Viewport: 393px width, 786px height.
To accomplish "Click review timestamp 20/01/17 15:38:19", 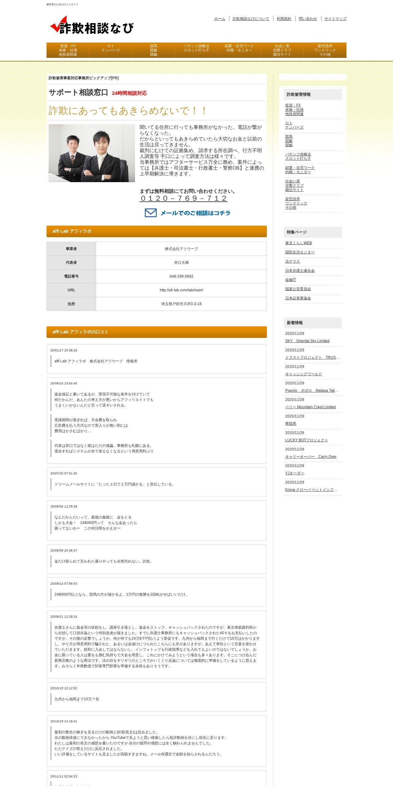I will click(64, 350).
